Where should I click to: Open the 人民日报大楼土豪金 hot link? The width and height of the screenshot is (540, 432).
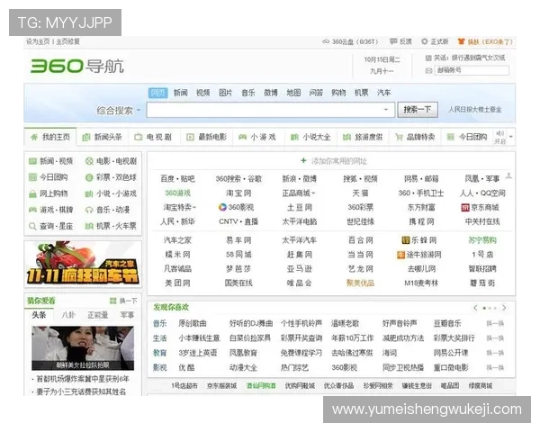click(474, 110)
